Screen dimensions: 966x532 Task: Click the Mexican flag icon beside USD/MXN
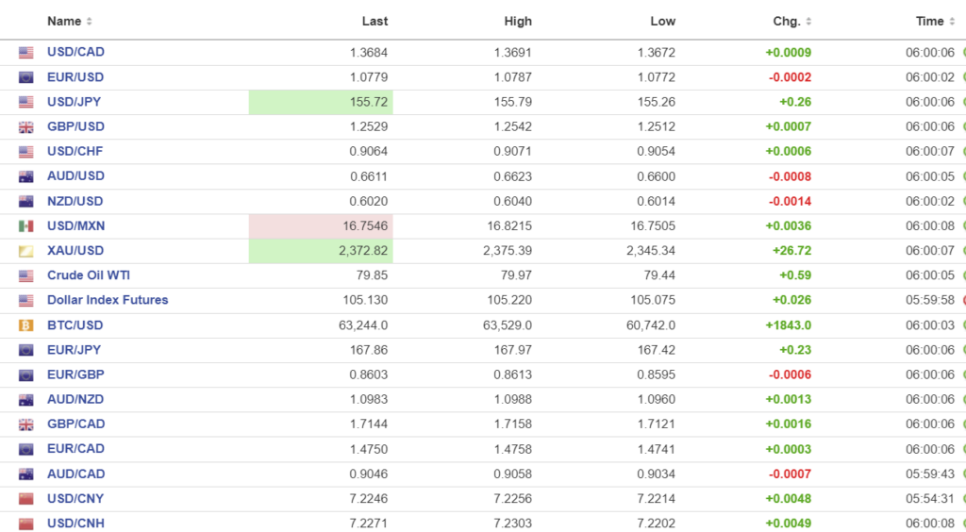coord(26,226)
